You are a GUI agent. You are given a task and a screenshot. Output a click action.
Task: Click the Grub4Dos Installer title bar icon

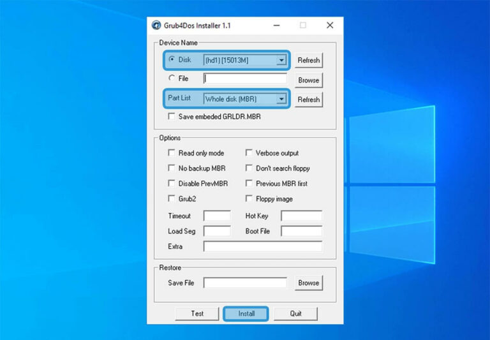point(156,26)
